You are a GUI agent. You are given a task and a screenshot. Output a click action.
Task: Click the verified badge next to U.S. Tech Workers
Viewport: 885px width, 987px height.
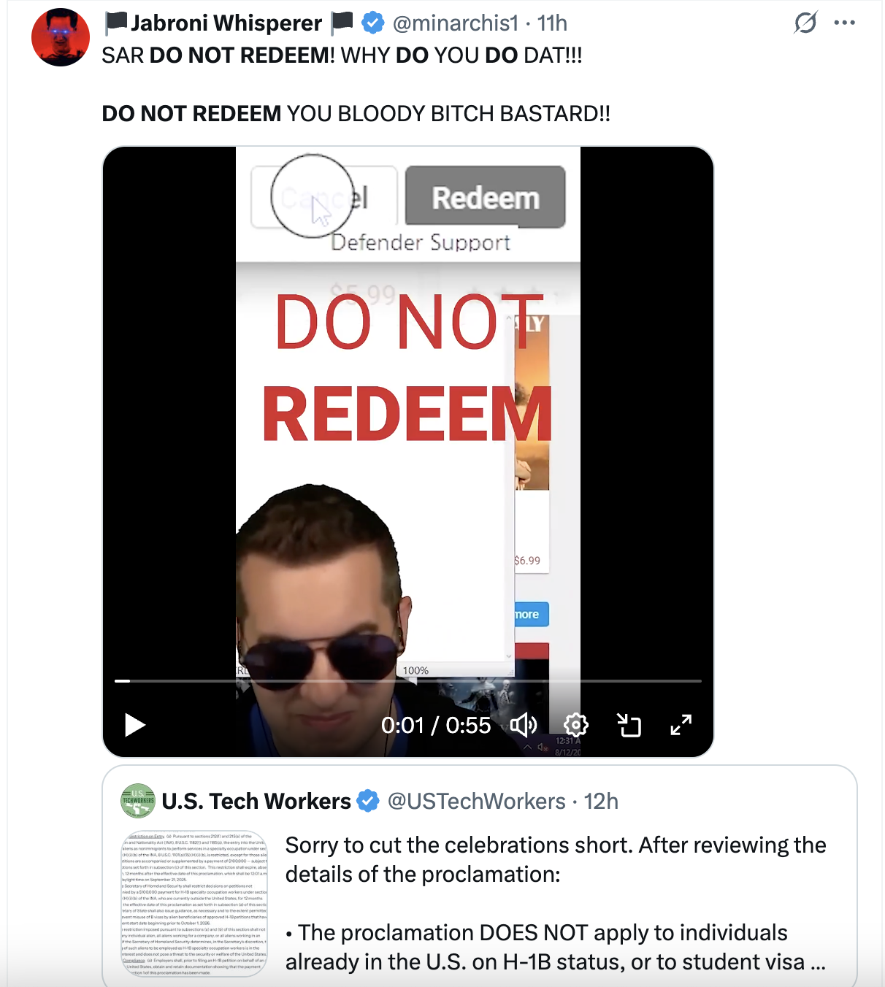point(367,801)
